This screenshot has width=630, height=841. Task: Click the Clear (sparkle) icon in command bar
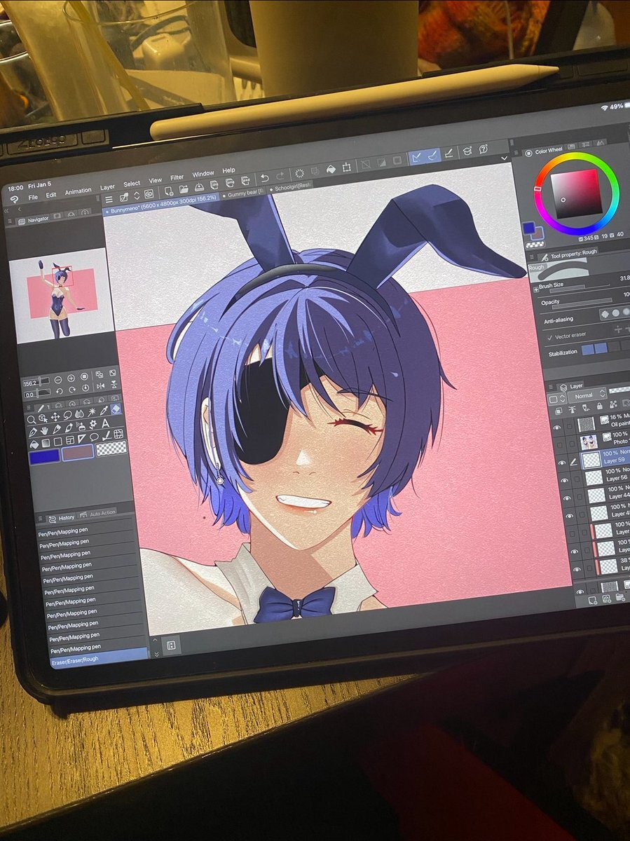pos(300,173)
